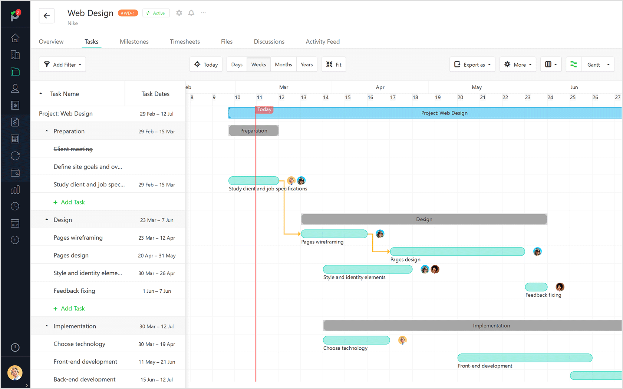Open the Clients building icon in sidebar

click(x=15, y=54)
